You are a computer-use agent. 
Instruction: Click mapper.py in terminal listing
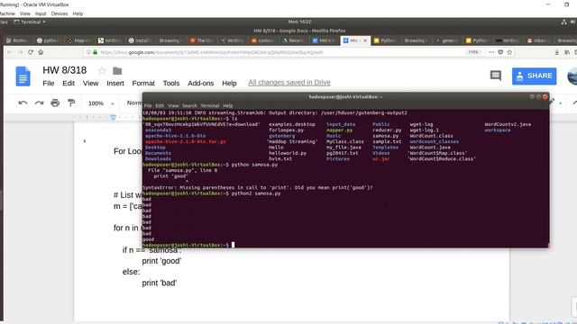[339, 130]
